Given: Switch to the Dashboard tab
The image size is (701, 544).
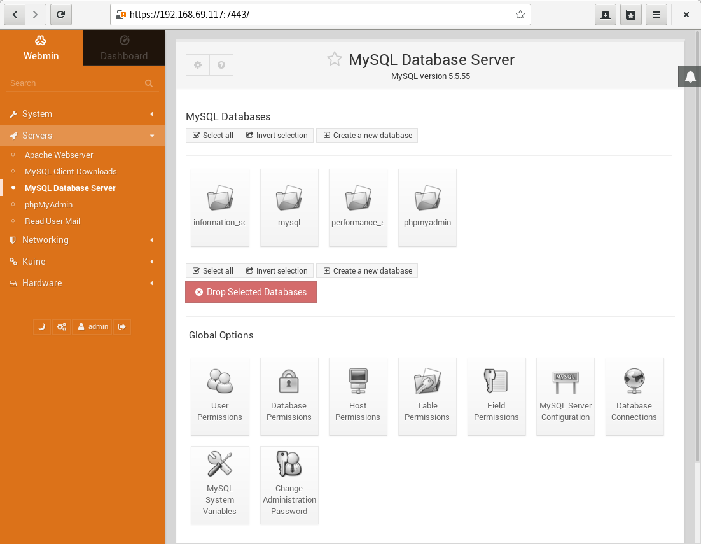Looking at the screenshot, I should 124,48.
